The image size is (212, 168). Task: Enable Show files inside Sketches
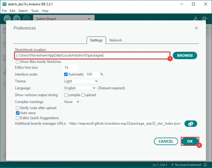coord(18,62)
